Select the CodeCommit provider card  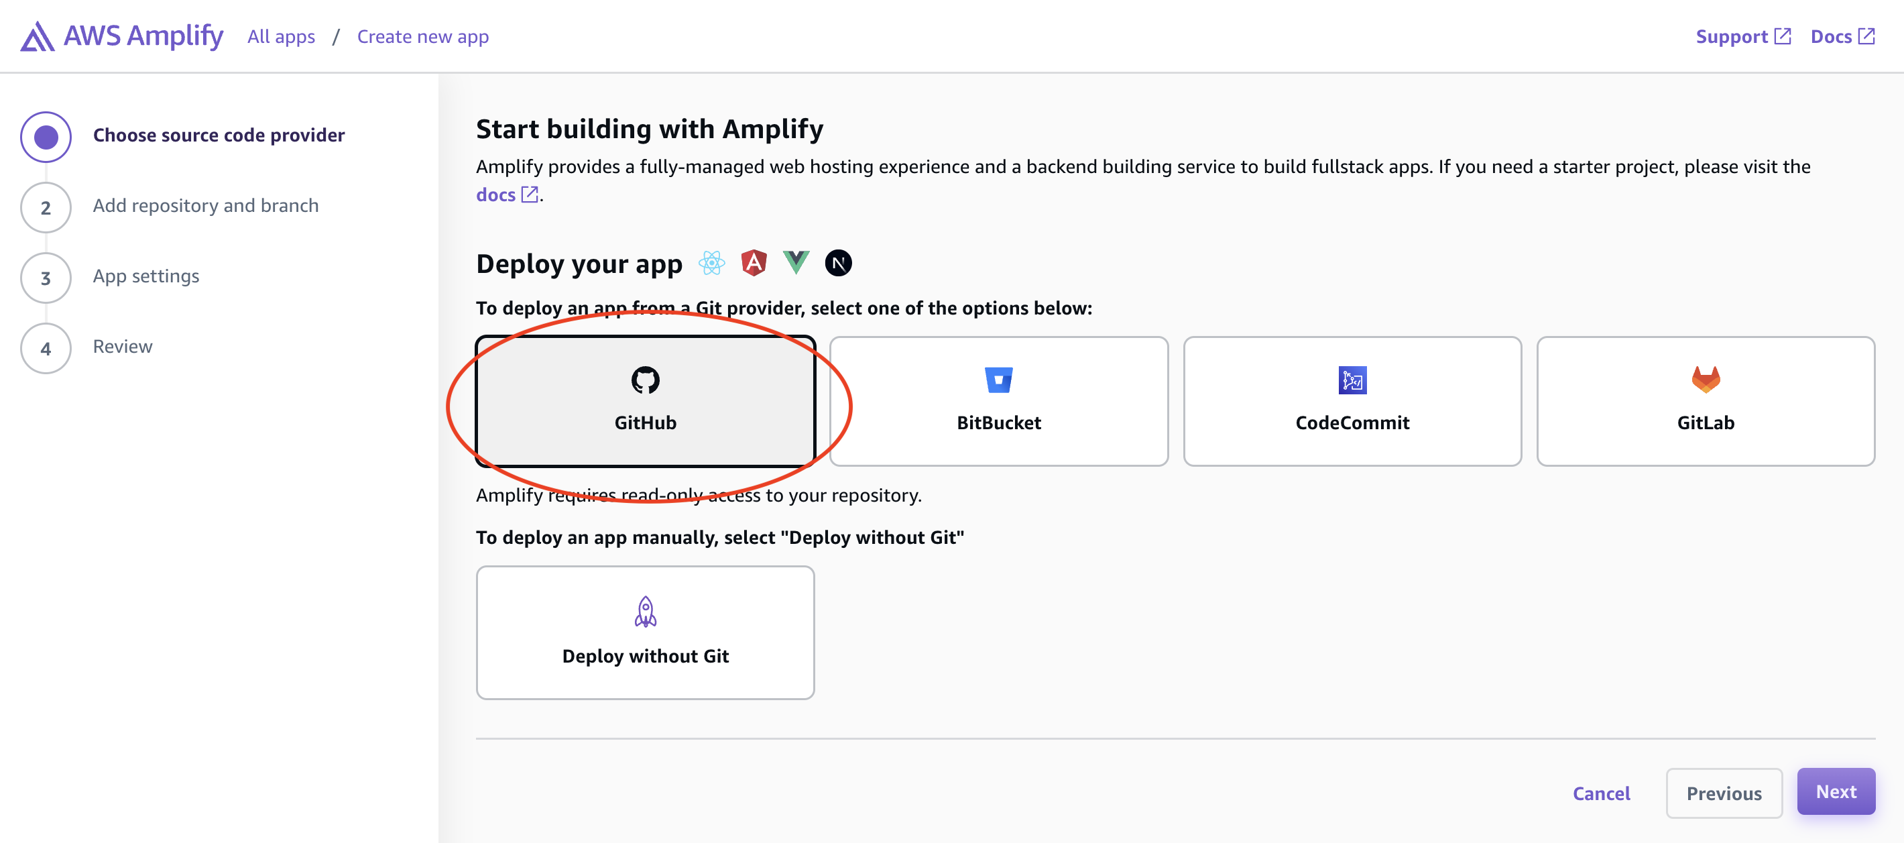coord(1352,402)
